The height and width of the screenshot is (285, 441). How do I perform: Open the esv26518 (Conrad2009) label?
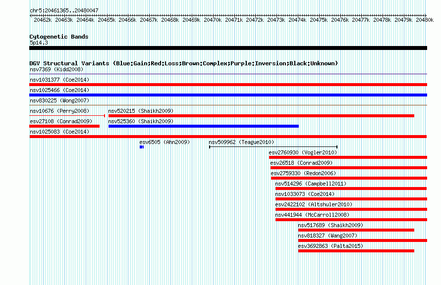[x=301, y=163]
